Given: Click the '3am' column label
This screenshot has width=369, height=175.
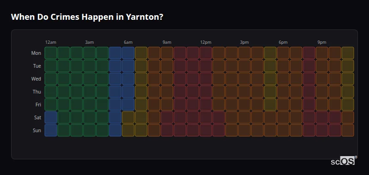Looking at the screenshot, I should coord(89,42).
